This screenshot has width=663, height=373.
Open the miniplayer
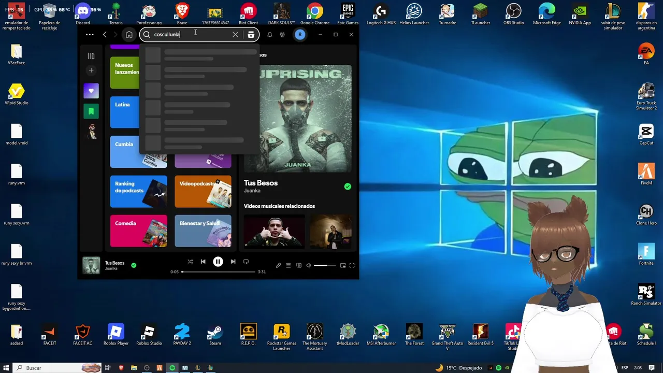(343, 266)
